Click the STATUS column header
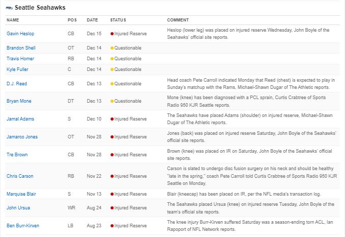 (118, 20)
